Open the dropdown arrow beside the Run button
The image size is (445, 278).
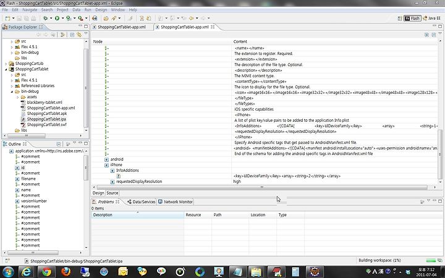pos(62,18)
